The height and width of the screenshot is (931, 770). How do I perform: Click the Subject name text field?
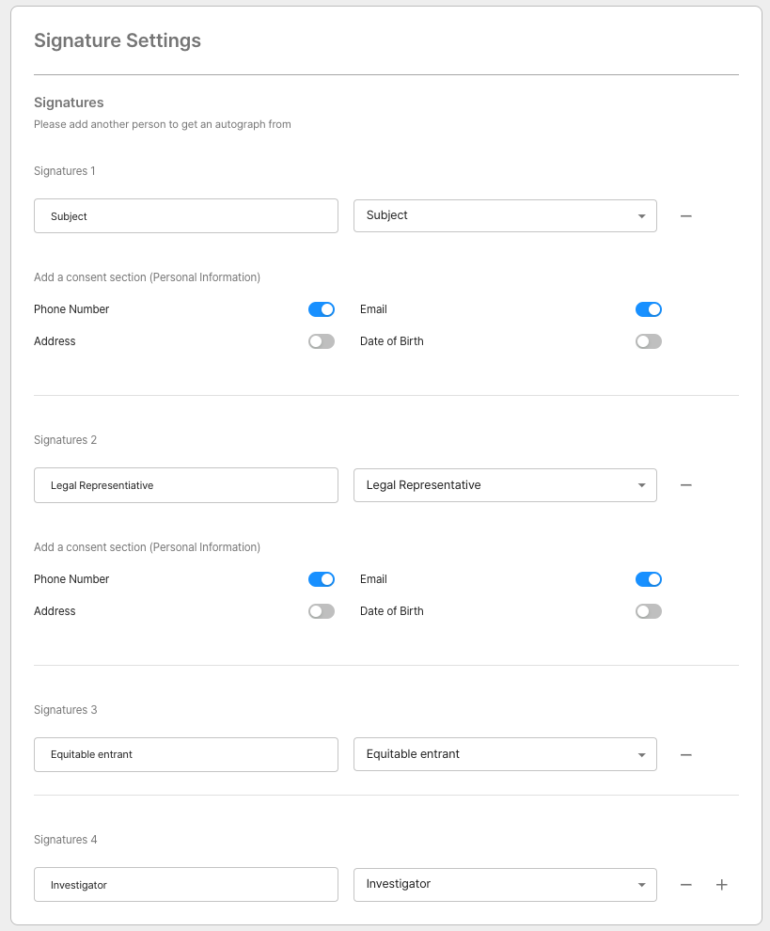186,216
